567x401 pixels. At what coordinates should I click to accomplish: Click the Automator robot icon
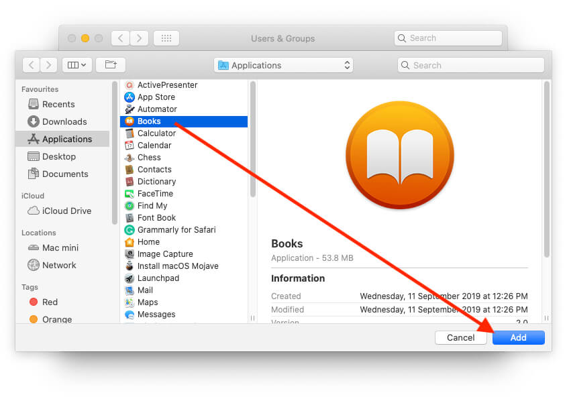[130, 109]
